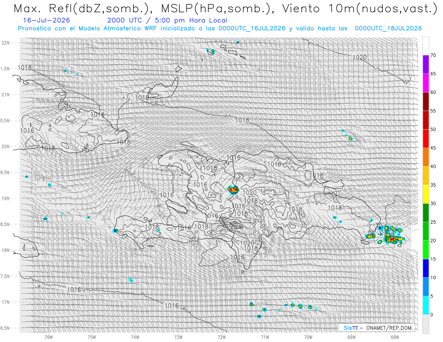
Task: Click the magenta 60–65 dBZ legend swatch
Action: 426,83
